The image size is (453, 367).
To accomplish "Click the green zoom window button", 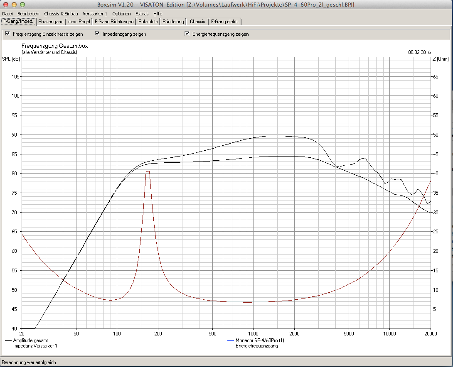I will coord(22,5).
